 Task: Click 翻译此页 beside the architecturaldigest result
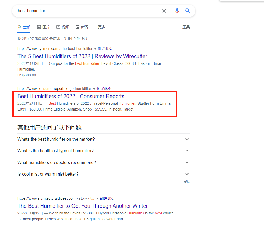(107, 199)
